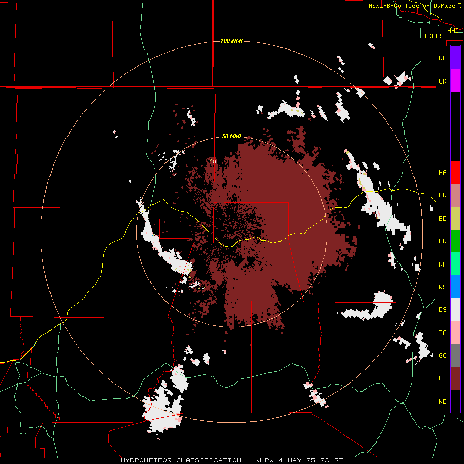Viewport: 464px width, 464px height.
Task: Click the bright red HA legend swatch
Action: tap(455, 172)
